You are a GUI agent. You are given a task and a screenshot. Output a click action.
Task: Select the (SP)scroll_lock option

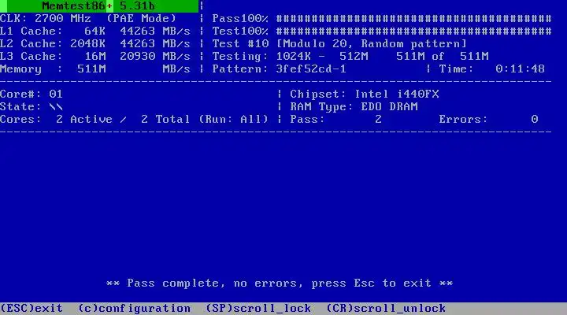[x=258, y=308]
